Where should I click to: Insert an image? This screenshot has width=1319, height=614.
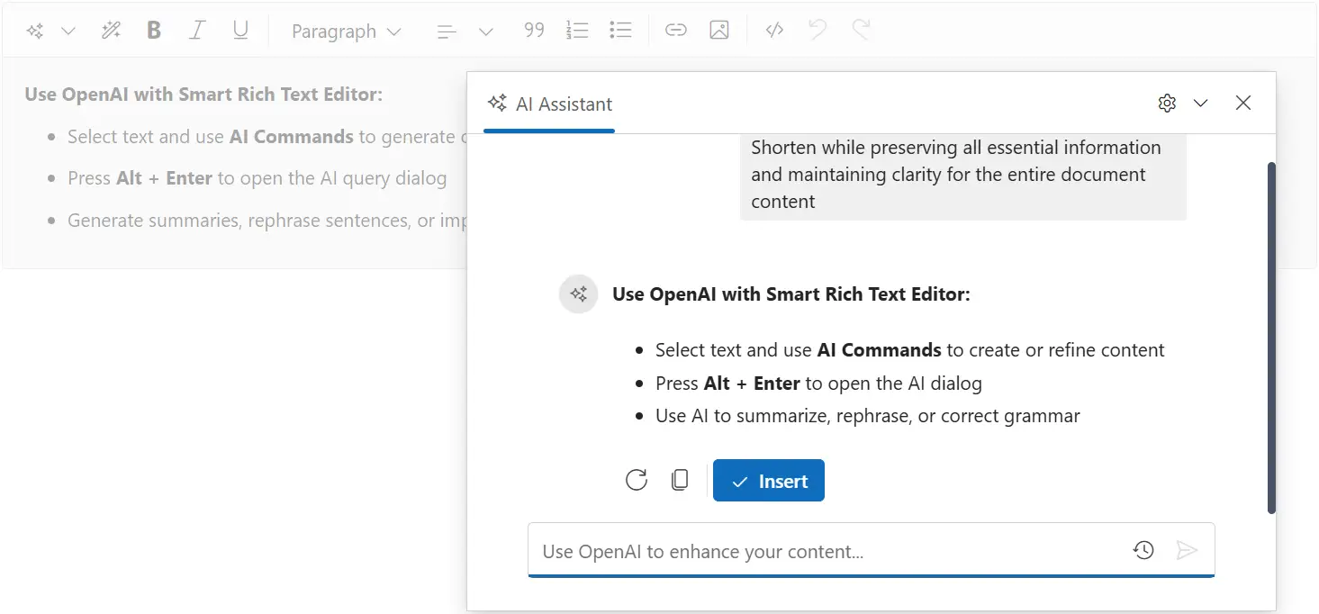(719, 31)
